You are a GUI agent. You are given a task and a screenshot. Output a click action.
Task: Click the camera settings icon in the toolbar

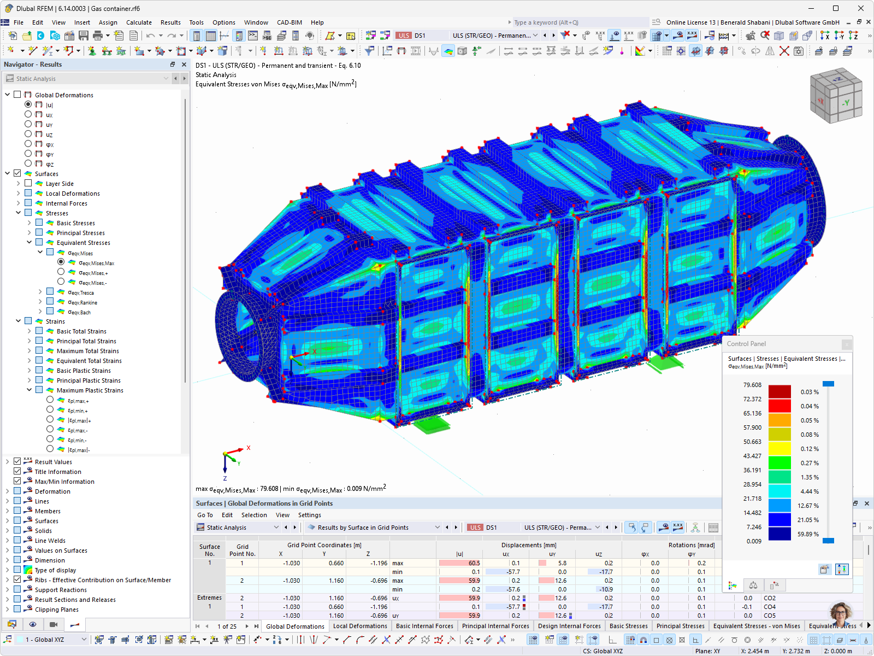point(799,52)
